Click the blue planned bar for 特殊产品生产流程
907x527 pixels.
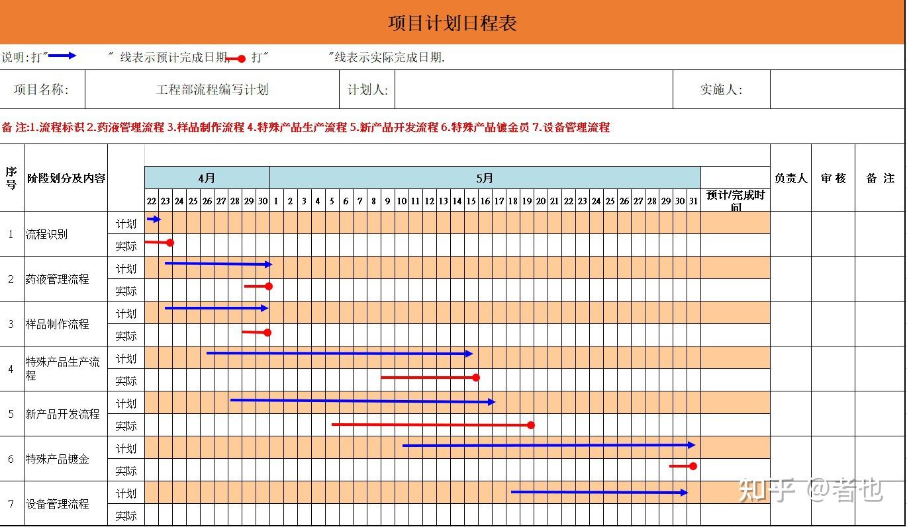[x=340, y=353]
